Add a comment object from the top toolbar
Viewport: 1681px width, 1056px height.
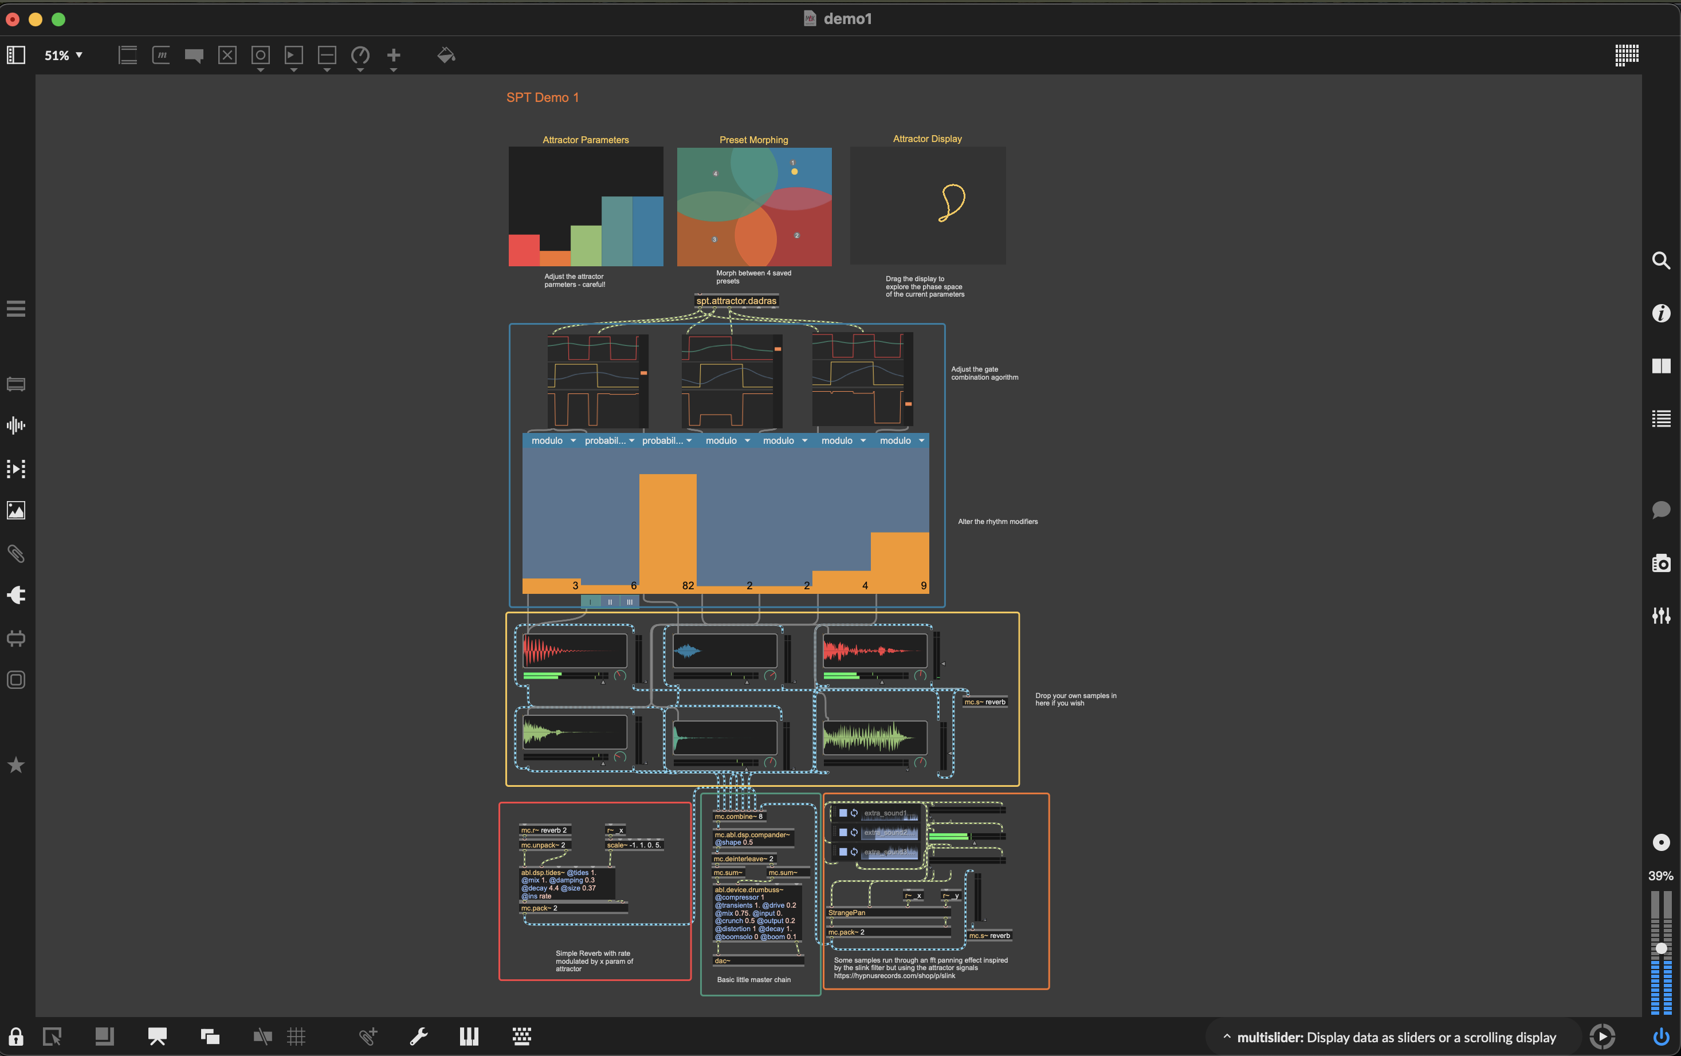pyautogui.click(x=194, y=56)
